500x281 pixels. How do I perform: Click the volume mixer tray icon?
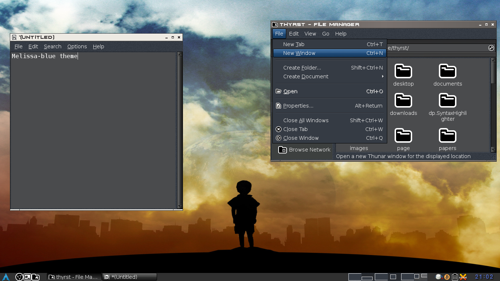439,277
